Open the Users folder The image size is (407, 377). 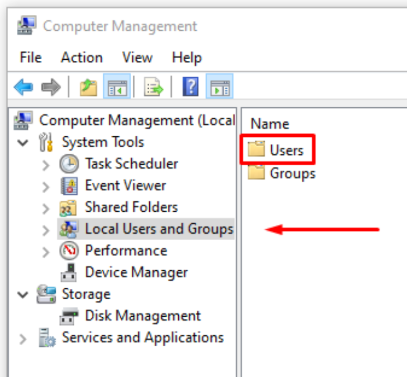click(x=286, y=150)
